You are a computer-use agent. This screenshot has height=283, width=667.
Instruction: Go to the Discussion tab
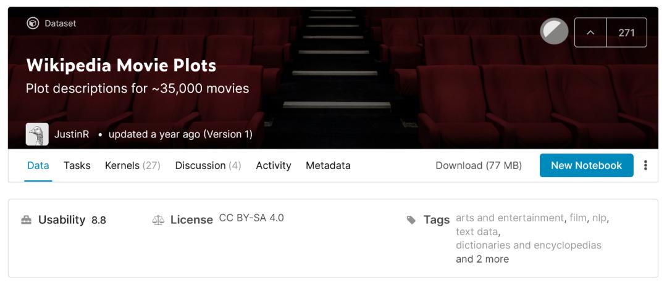point(208,165)
